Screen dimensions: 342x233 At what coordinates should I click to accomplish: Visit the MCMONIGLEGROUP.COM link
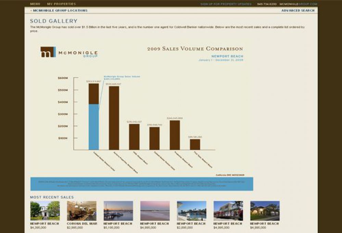[298, 4]
